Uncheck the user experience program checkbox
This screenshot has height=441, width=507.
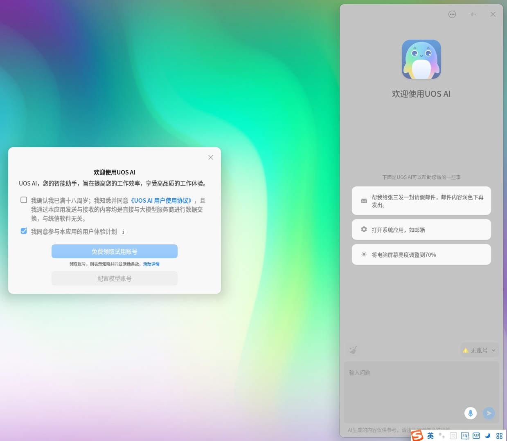pyautogui.click(x=24, y=231)
